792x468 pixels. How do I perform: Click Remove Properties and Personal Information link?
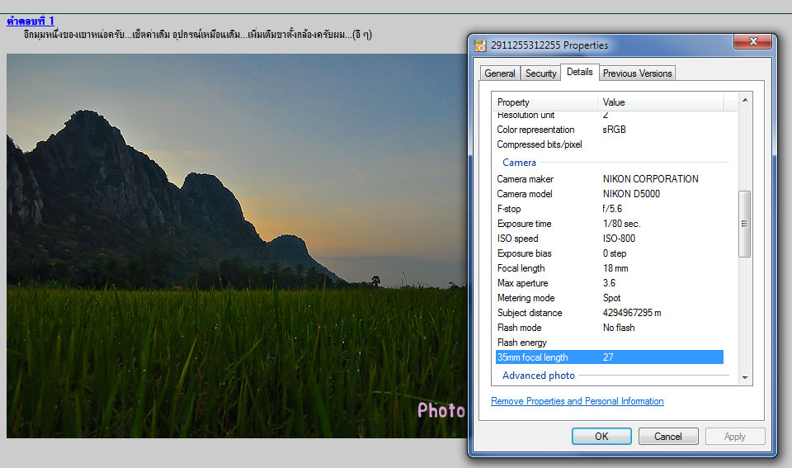point(577,401)
